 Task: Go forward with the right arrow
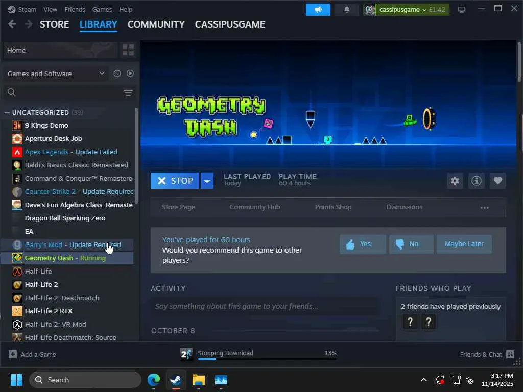tap(29, 24)
